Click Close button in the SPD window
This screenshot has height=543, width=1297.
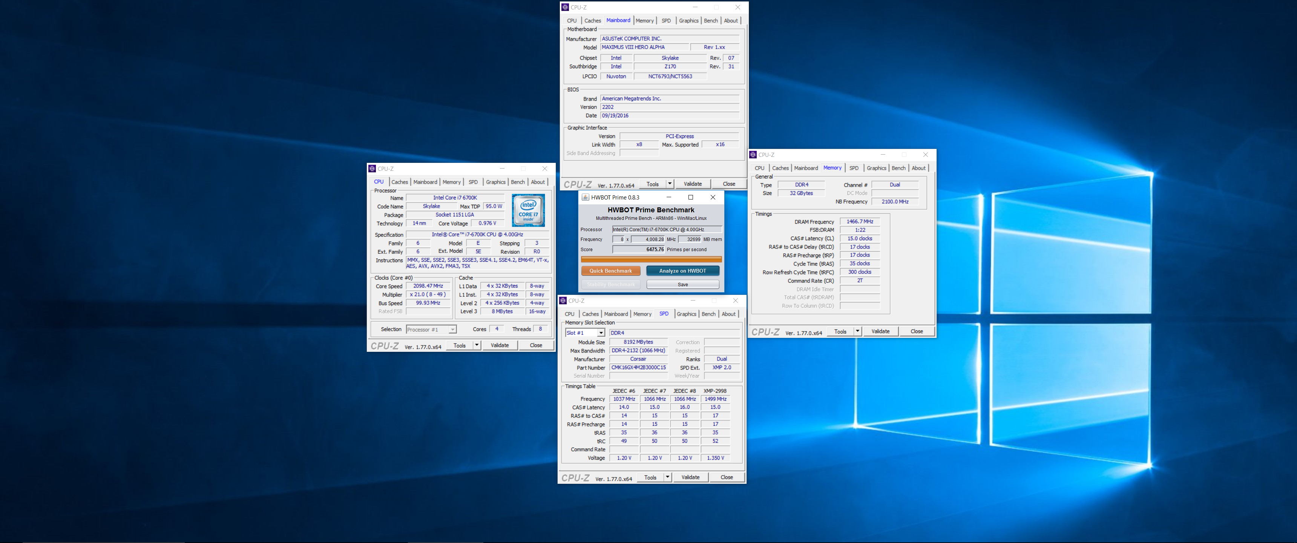(x=727, y=477)
